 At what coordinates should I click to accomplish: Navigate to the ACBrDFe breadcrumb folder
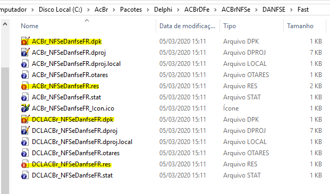(x=197, y=10)
